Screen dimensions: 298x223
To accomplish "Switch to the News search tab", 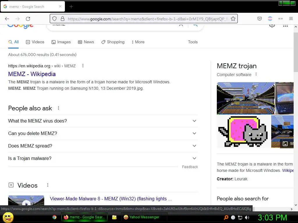I will coord(86,42).
